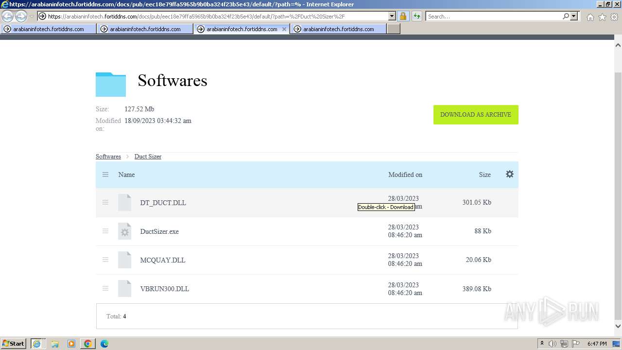Click the row handle icon for MCQUAY.DLL
The width and height of the screenshot is (622, 350).
click(x=105, y=260)
